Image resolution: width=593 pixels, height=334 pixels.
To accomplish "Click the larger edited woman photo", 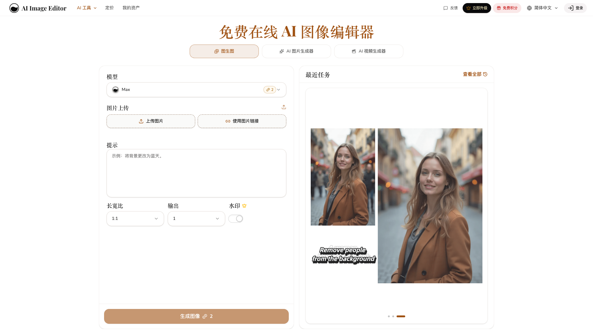I will [x=430, y=206].
